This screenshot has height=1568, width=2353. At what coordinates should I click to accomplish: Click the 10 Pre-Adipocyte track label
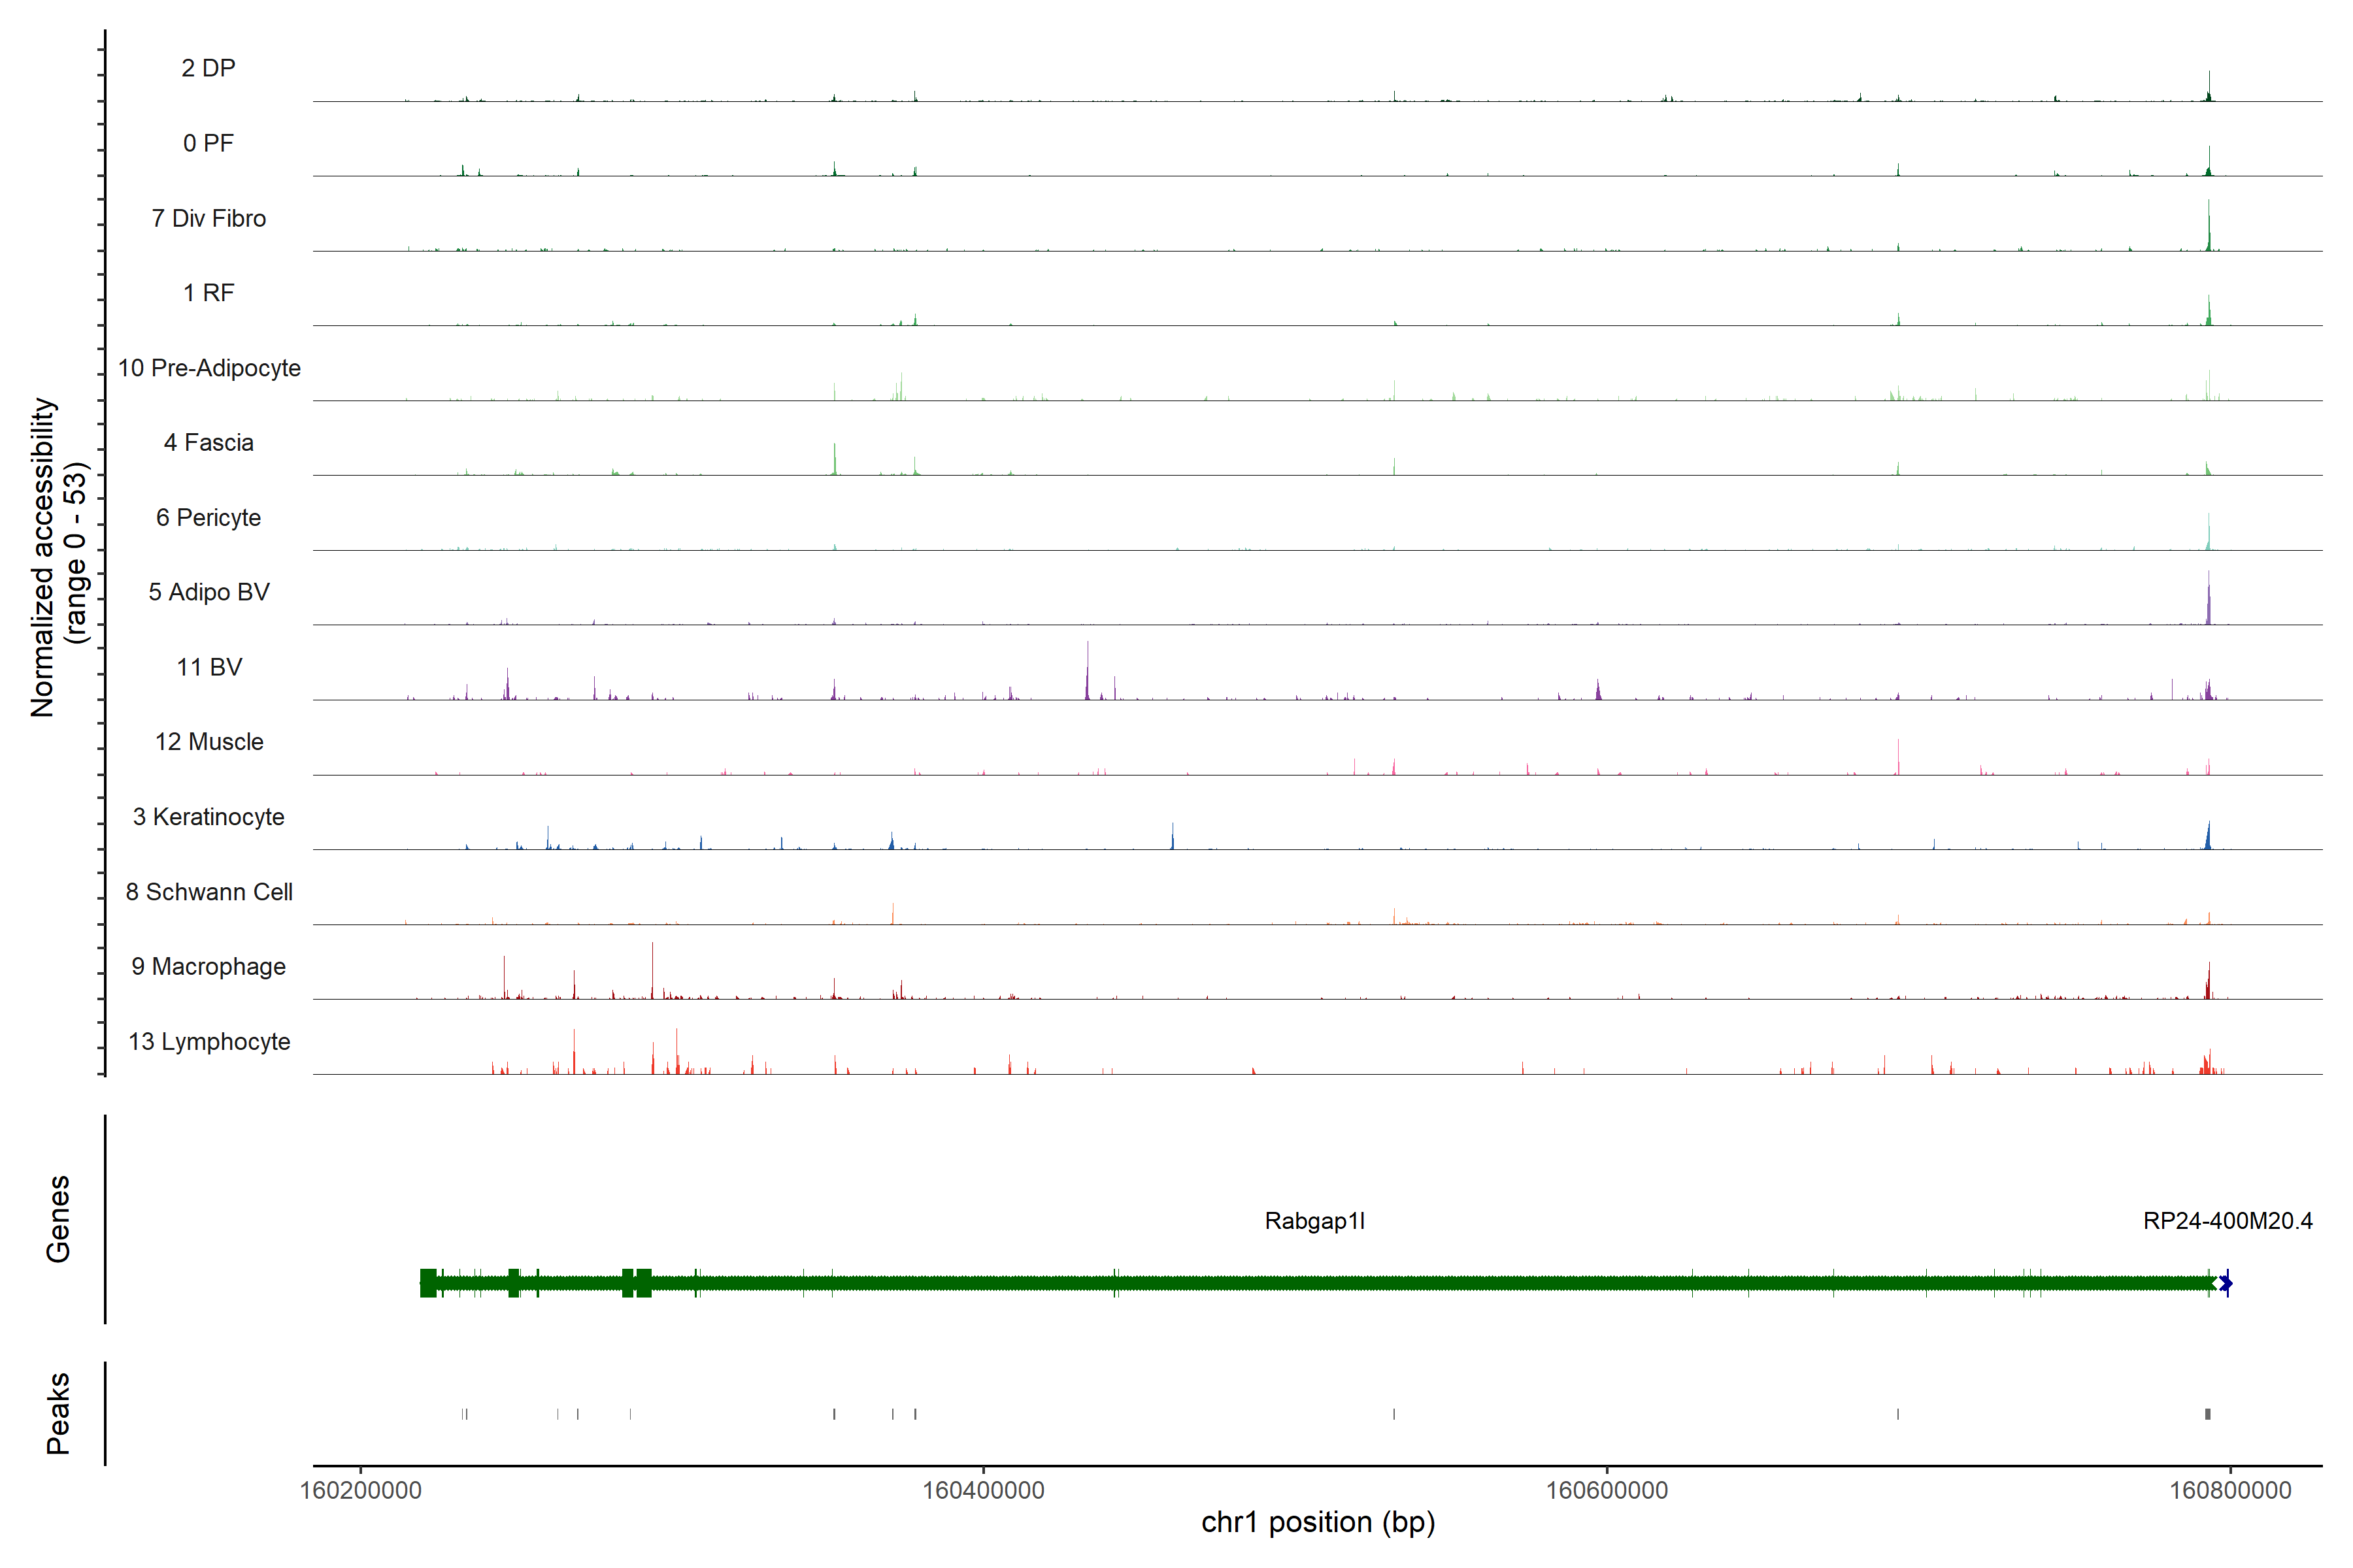(209, 368)
